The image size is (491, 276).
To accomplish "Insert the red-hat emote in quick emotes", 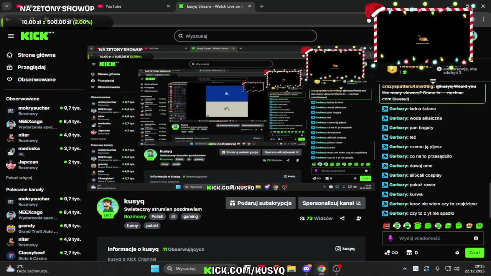I will point(469,226).
